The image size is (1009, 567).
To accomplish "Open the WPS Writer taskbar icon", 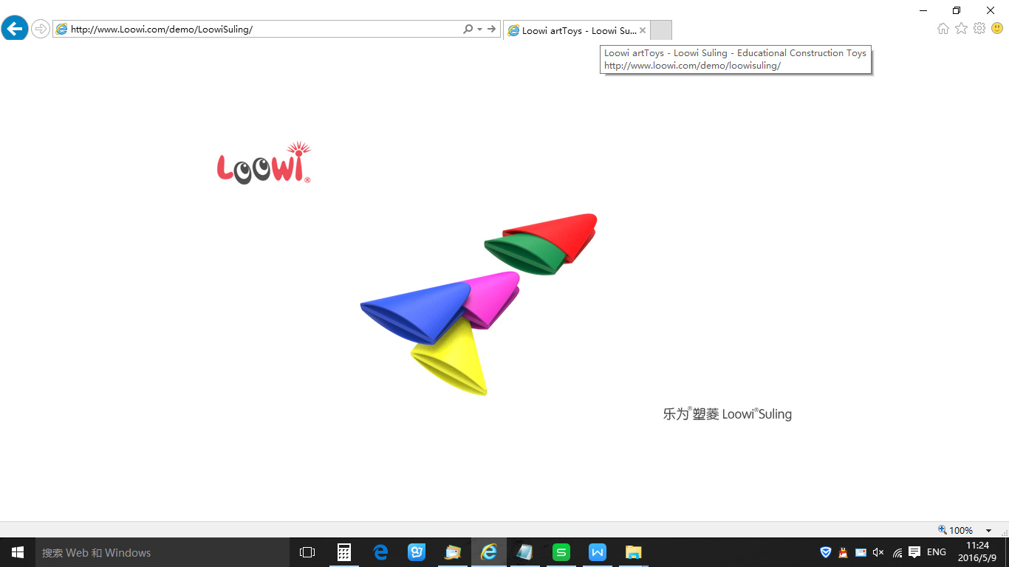I will [597, 551].
